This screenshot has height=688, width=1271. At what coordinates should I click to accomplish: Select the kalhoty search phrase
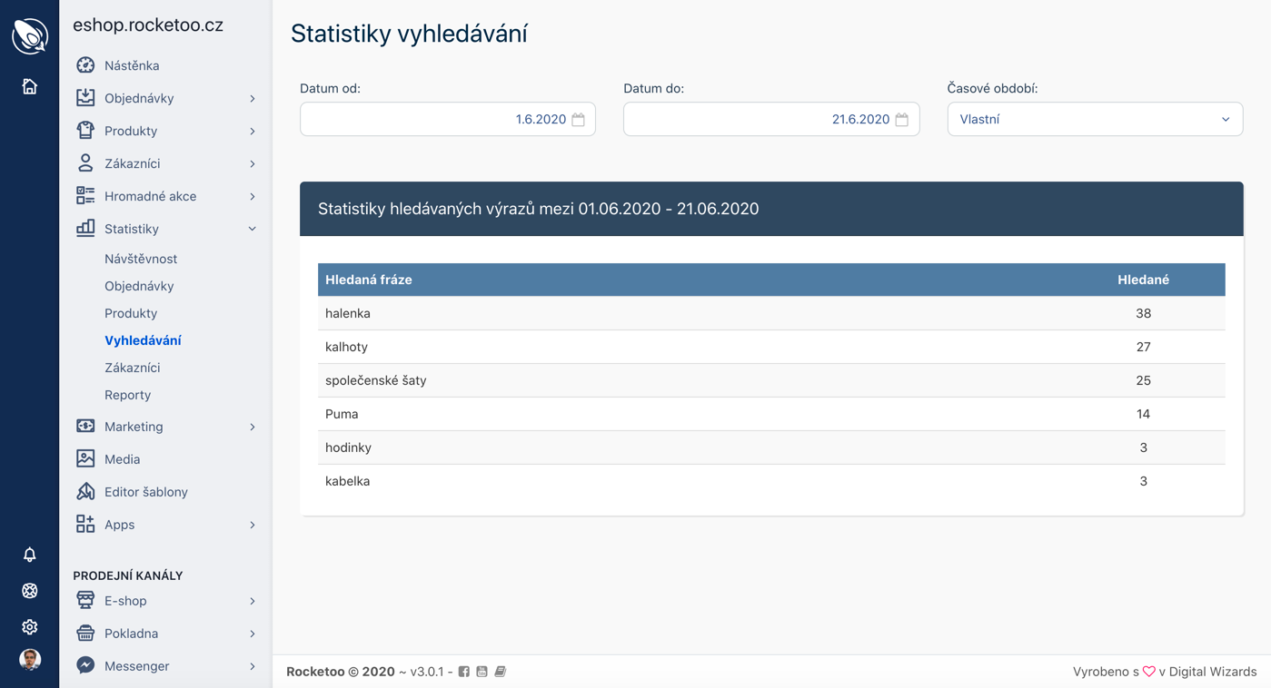[x=346, y=347]
